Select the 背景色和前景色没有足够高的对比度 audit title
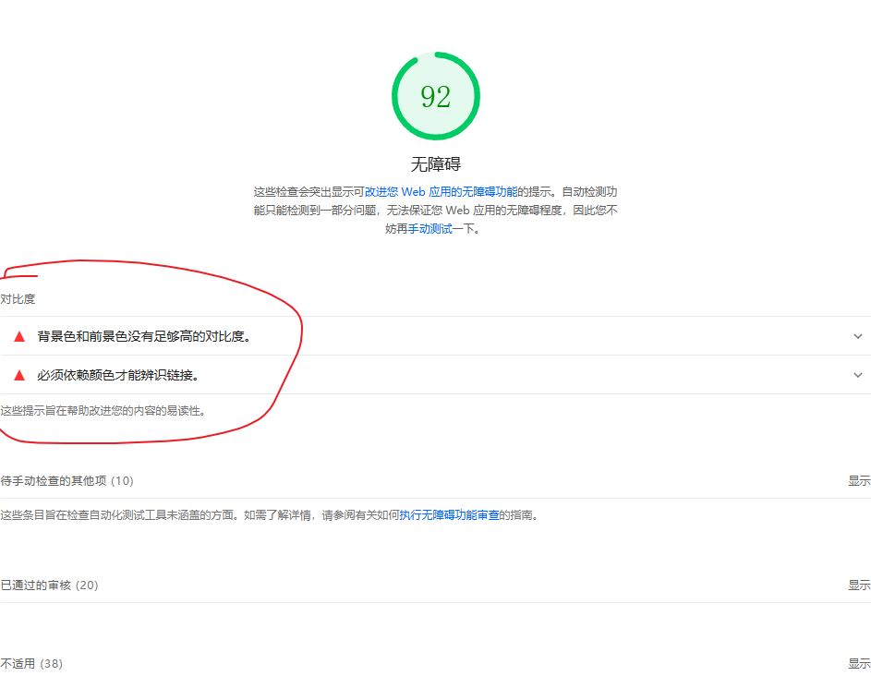Image resolution: width=871 pixels, height=676 pixels. [x=144, y=336]
